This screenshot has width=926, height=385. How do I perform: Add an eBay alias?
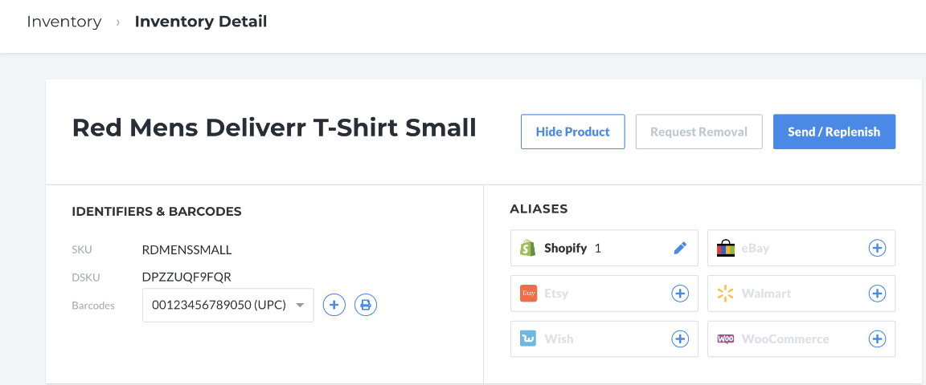coord(877,248)
